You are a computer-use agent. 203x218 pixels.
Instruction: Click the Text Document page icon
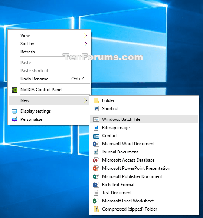pos(96,193)
